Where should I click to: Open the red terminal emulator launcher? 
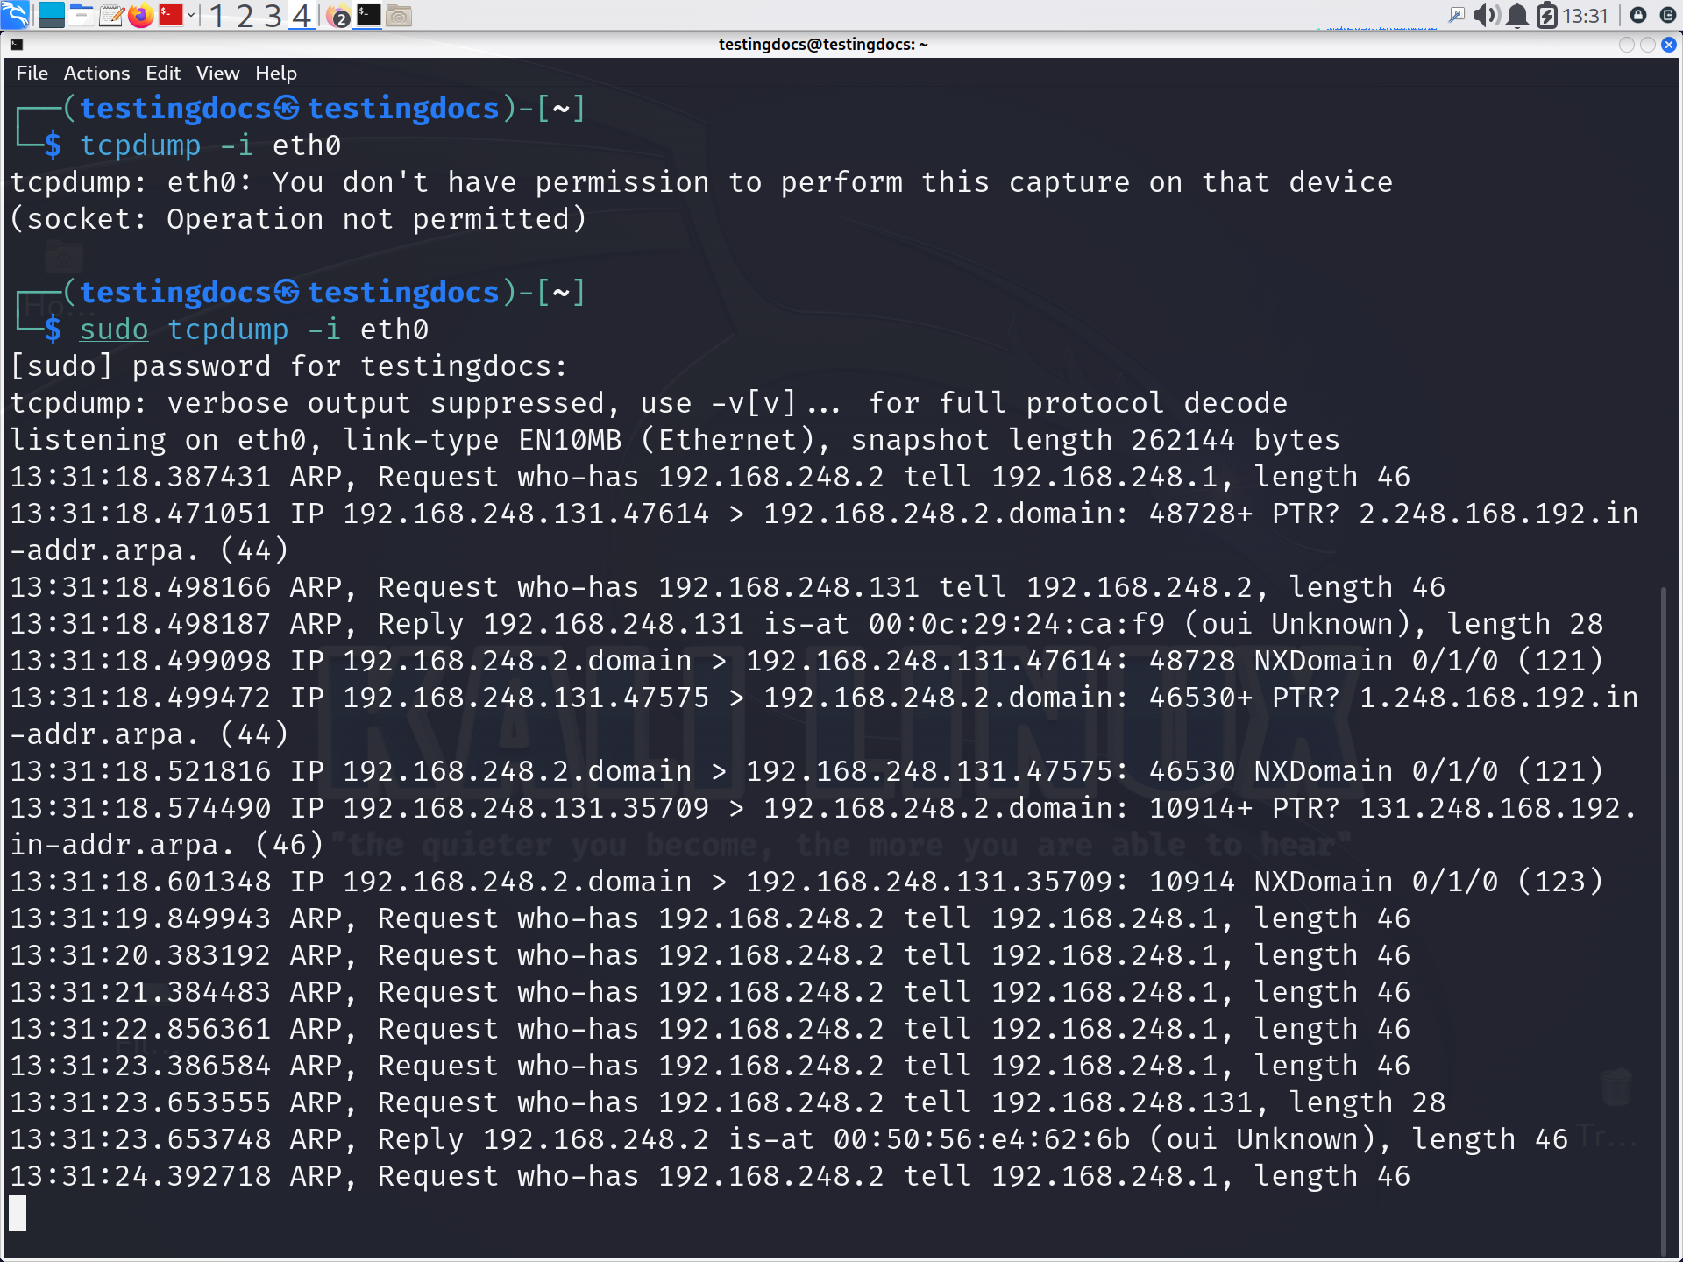171,15
